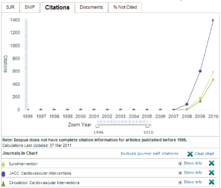Switch to the SNIP tab
This screenshot has height=188, width=221.
click(x=30, y=7)
